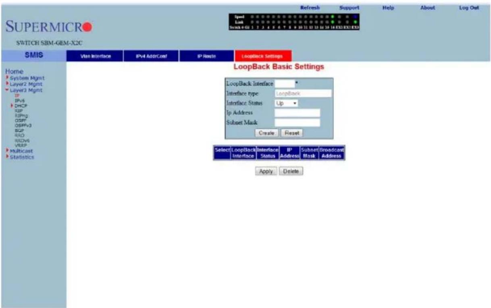Image resolution: width=491 pixels, height=308 pixels.
Task: Click the Select column header
Action: [222, 153]
